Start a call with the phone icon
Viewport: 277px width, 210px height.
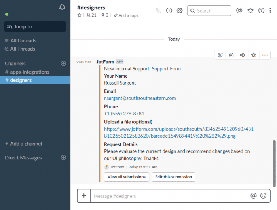pos(159,11)
